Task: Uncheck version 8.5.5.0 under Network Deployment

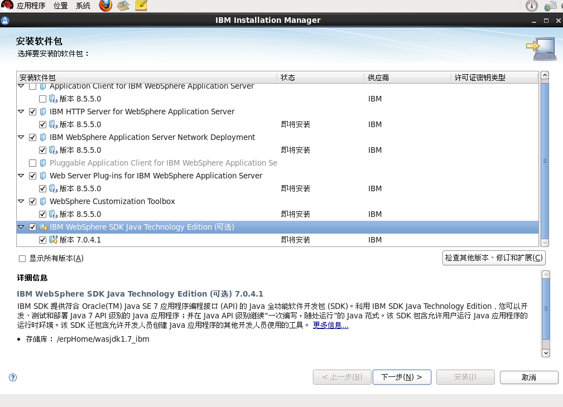Action: [x=42, y=150]
